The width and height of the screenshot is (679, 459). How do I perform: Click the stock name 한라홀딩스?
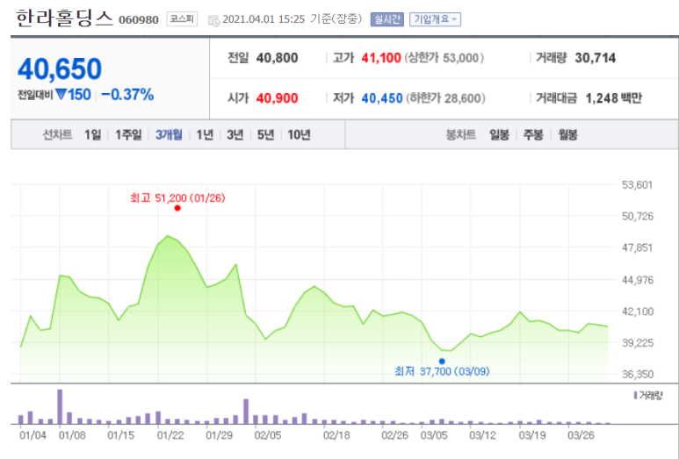pyautogui.click(x=64, y=18)
